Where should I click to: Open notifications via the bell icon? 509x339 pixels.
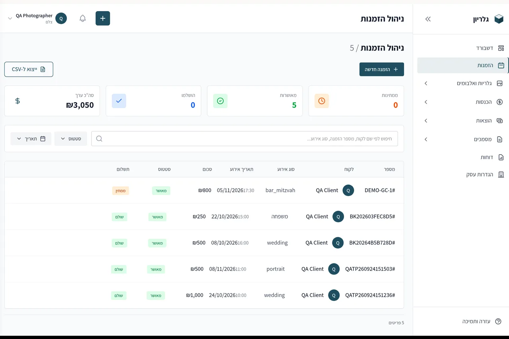tap(83, 18)
